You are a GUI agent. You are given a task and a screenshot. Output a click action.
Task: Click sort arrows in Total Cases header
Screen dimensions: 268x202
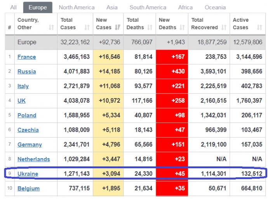coord(87,28)
